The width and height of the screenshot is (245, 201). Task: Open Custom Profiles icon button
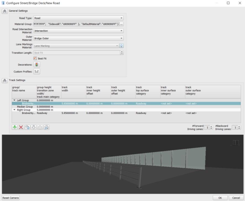click(37, 72)
